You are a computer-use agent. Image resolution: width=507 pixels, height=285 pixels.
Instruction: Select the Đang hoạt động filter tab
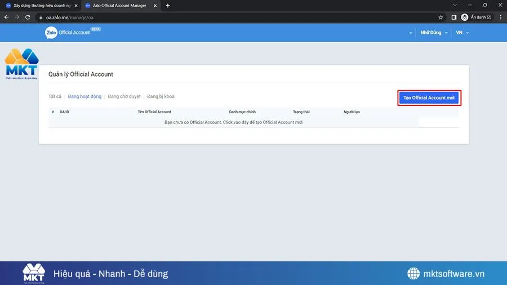point(84,96)
